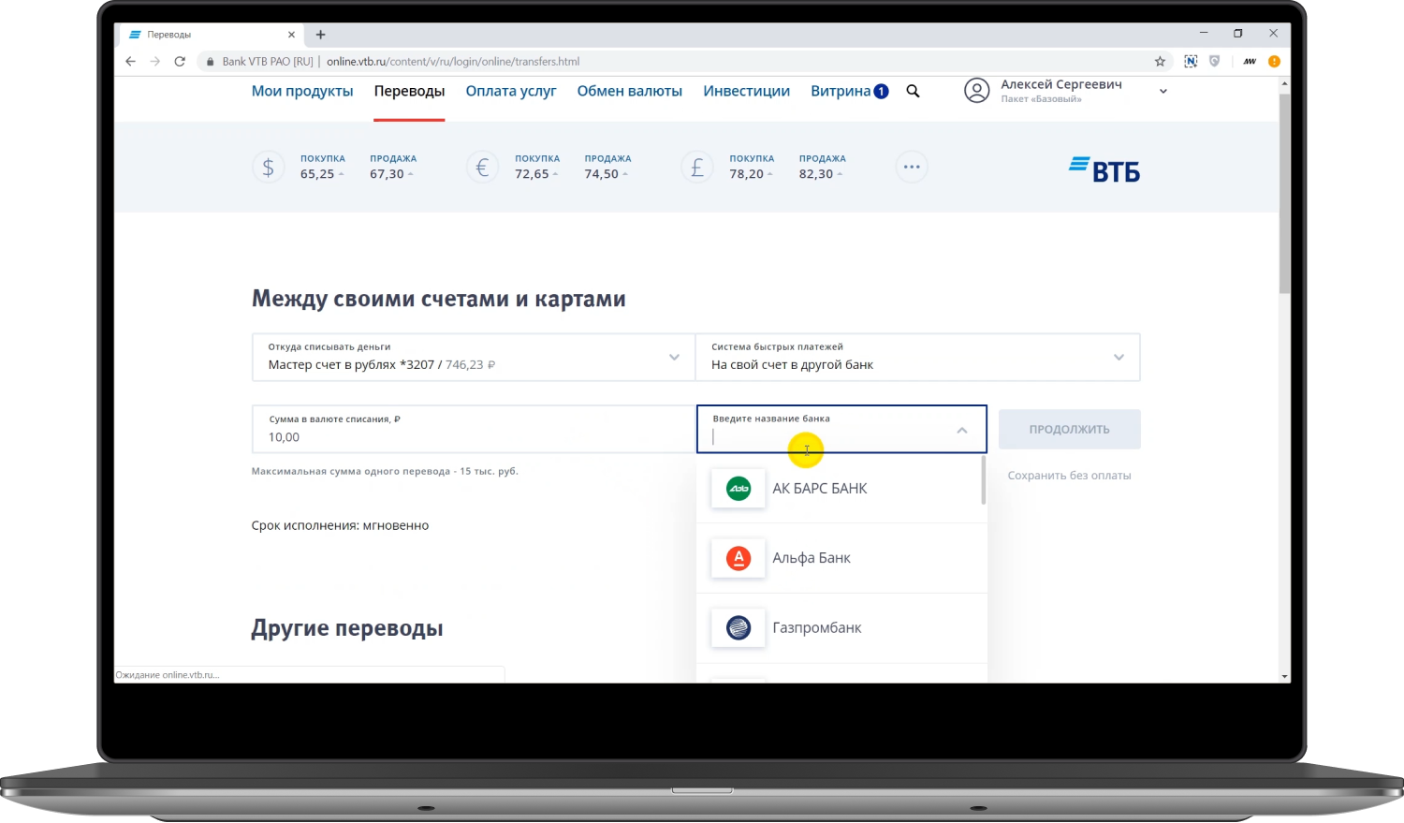Open Инвестиции section
Screen dimensions: 1404x823
(x=746, y=91)
